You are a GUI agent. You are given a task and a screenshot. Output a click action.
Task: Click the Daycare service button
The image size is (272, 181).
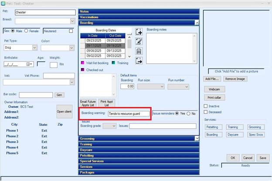pos(235,134)
